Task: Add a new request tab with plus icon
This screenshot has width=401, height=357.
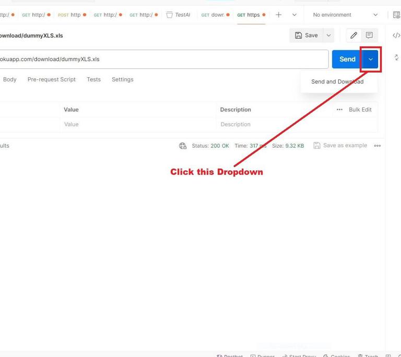Action: (x=278, y=15)
